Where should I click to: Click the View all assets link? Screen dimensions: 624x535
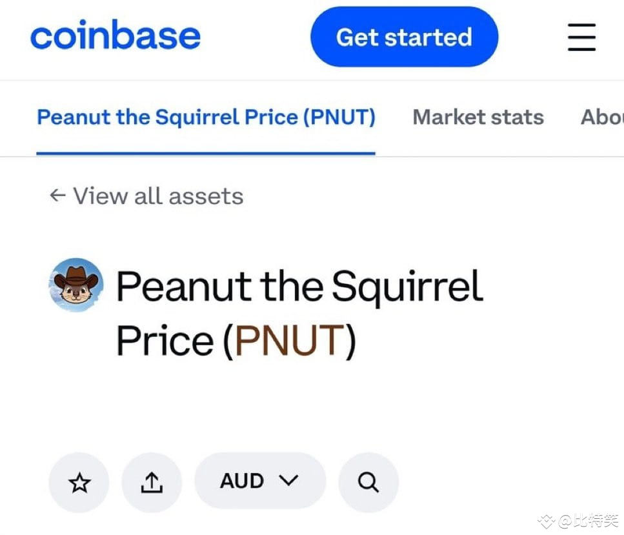[x=158, y=196]
